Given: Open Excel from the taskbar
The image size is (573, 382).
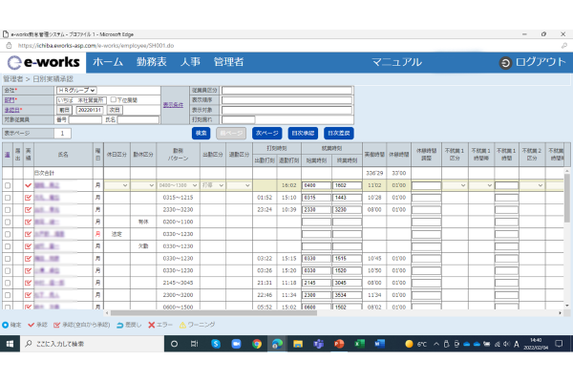Looking at the screenshot, I should (359, 344).
